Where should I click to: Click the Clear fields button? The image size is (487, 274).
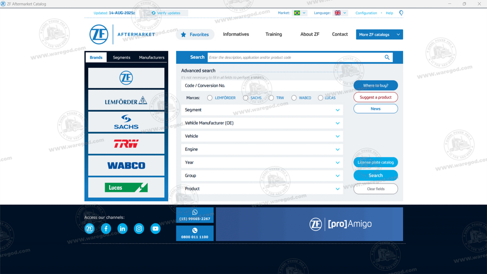click(x=375, y=189)
